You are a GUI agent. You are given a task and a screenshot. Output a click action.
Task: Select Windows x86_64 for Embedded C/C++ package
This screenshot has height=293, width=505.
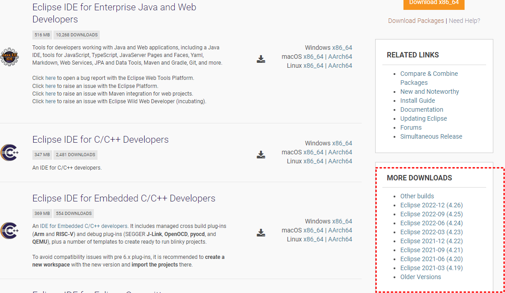pyautogui.click(x=342, y=221)
